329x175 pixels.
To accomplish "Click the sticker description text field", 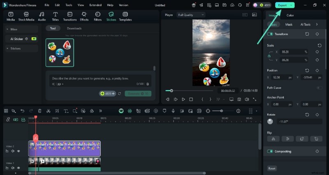I will (99, 78).
